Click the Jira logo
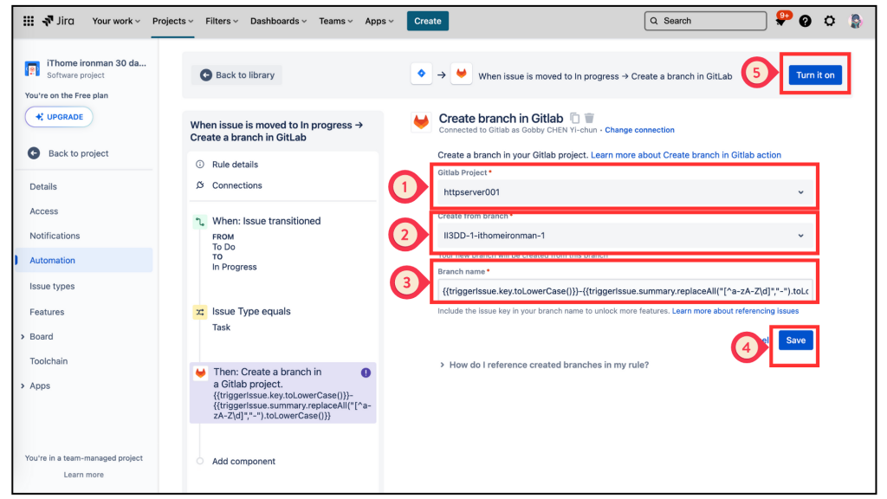 pyautogui.click(x=58, y=21)
